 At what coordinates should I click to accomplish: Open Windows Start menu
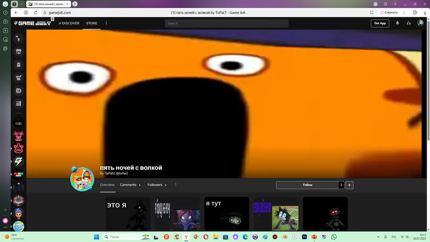[x=97, y=237]
